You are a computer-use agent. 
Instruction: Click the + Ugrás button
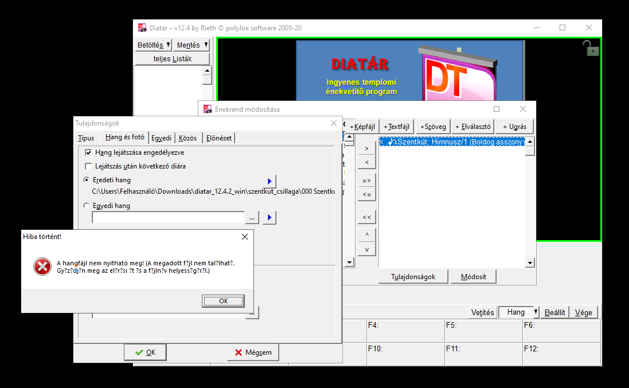[515, 127]
